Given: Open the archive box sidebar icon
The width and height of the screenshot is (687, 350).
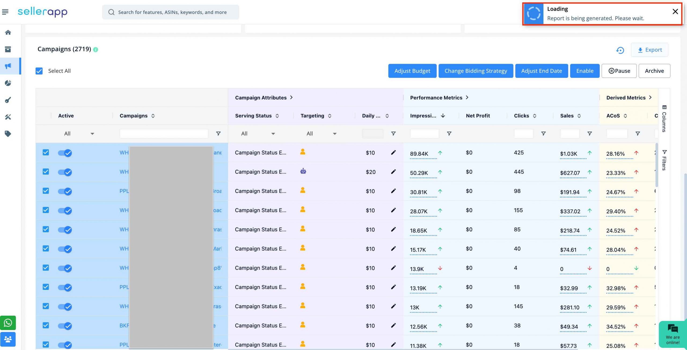Looking at the screenshot, I should coord(8,49).
